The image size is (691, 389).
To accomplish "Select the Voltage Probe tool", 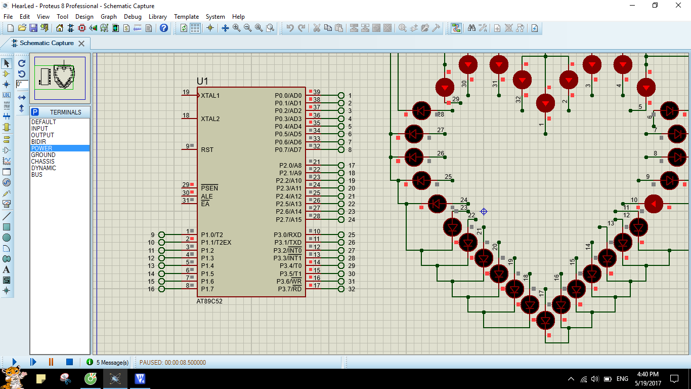I will click(x=6, y=191).
